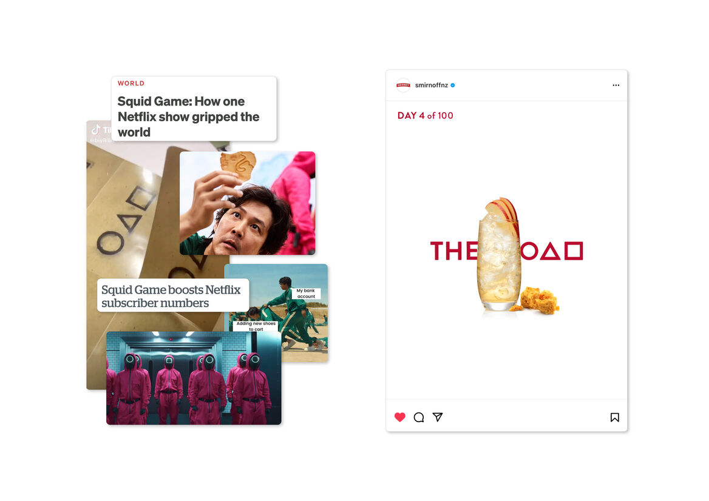Click the DAY 4 of 100 label

pos(425,116)
